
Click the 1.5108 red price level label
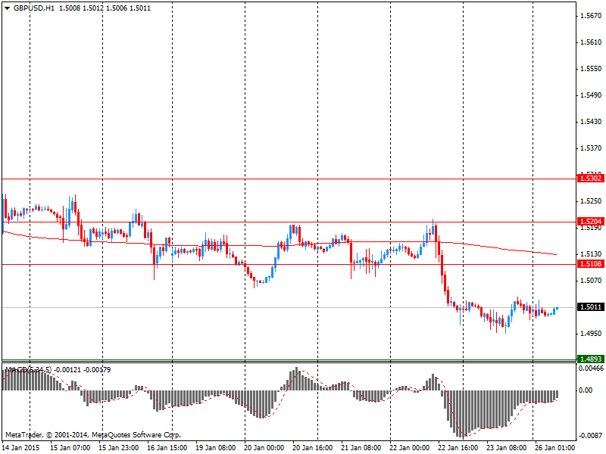(591, 263)
